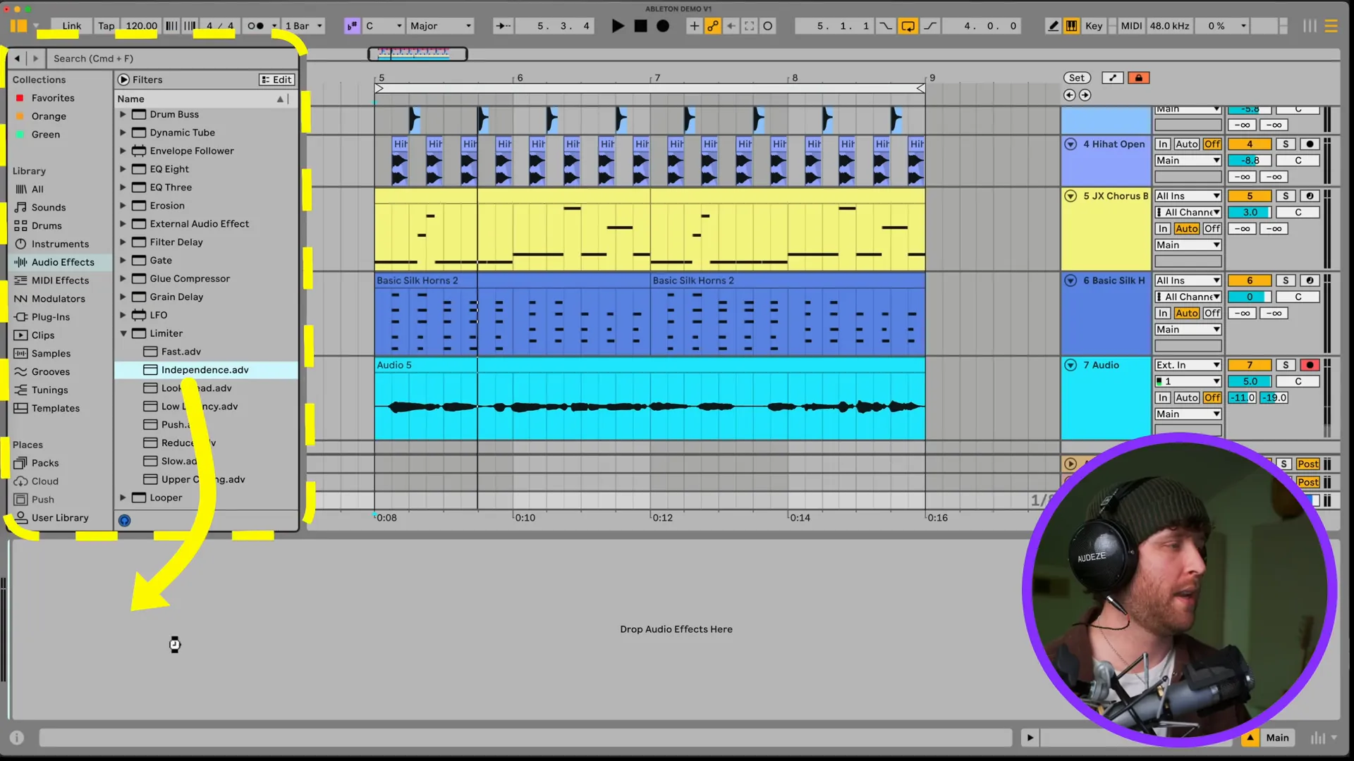Open Packs in Places
Screen dimensions: 1354x761
tap(45, 463)
